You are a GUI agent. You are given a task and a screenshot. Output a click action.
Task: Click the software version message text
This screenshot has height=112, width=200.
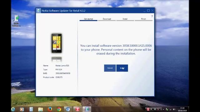[x=116, y=49]
